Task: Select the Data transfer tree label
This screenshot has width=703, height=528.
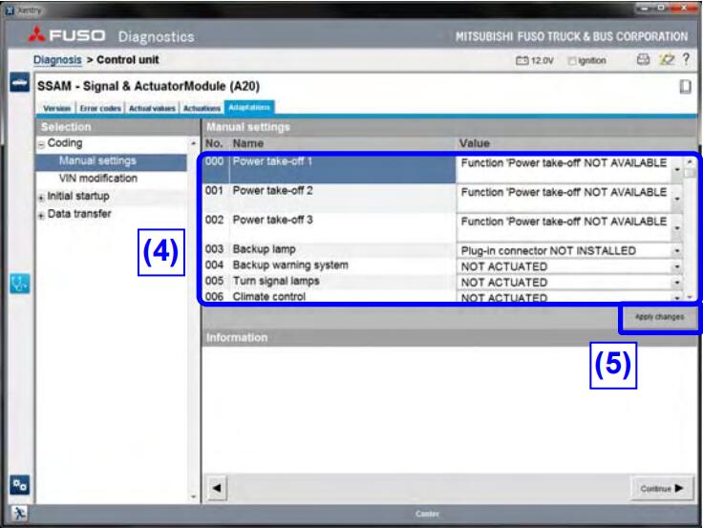Action: click(79, 214)
